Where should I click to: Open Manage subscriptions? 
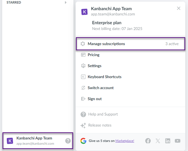[130, 44]
